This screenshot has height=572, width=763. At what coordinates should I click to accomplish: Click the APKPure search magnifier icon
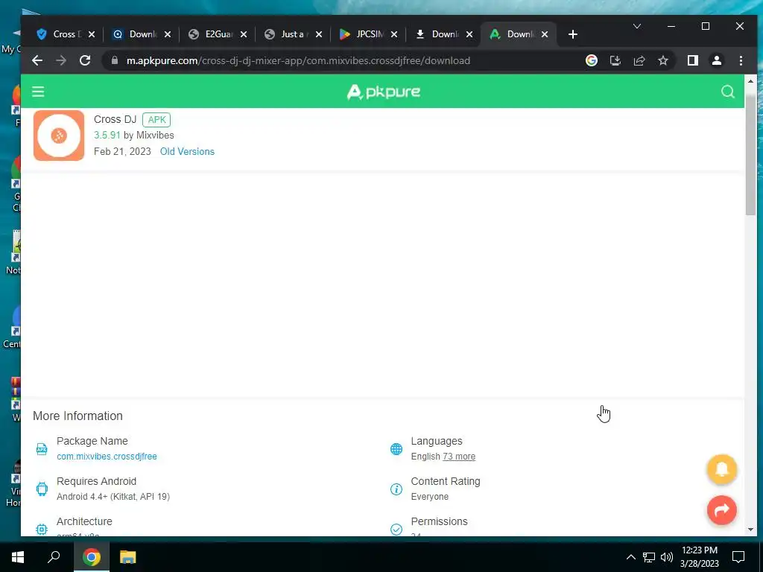(x=727, y=92)
